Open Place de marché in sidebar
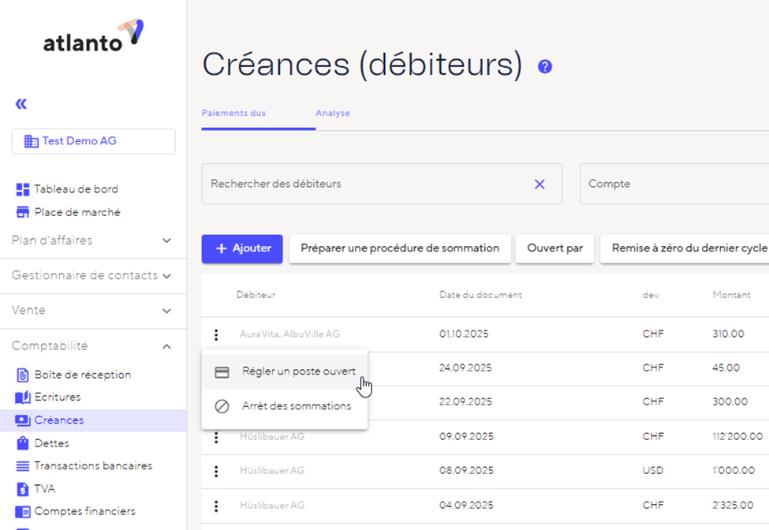This screenshot has height=530, width=769. [77, 212]
